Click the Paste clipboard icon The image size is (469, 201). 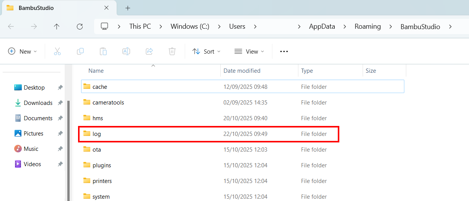click(x=103, y=51)
